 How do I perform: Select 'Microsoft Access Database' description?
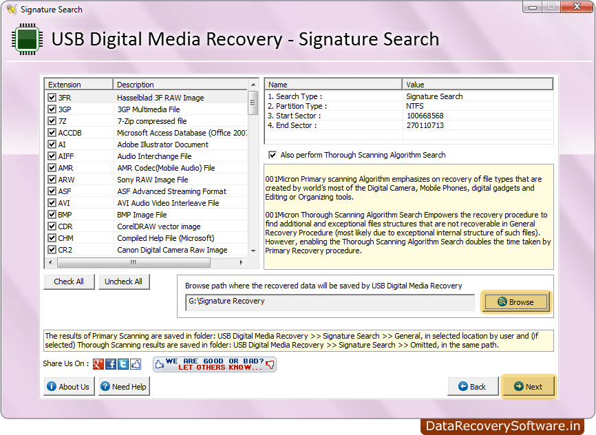click(182, 133)
